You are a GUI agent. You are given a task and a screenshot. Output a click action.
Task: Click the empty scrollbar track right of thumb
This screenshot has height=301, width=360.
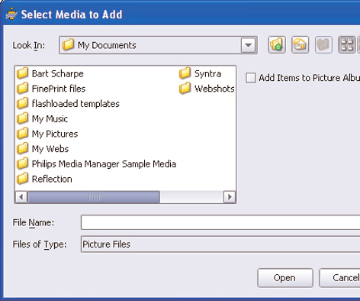coord(191,197)
